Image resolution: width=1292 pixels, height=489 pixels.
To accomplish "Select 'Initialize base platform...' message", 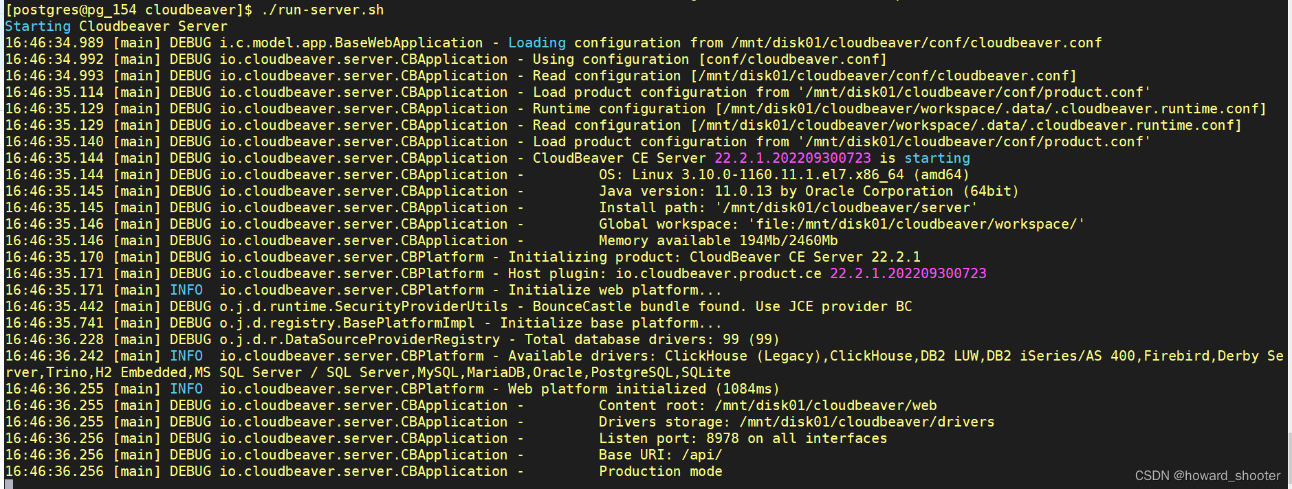I will point(611,323).
